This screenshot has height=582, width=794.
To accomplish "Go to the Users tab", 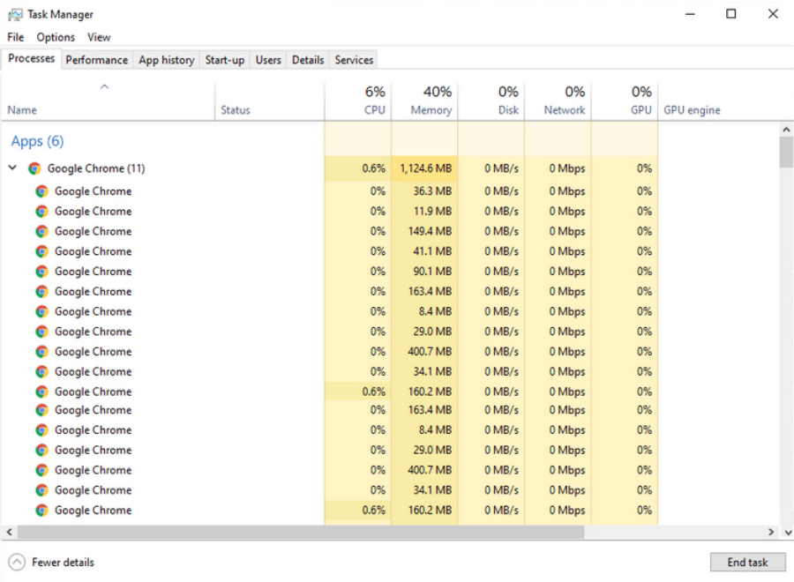I will (x=268, y=60).
